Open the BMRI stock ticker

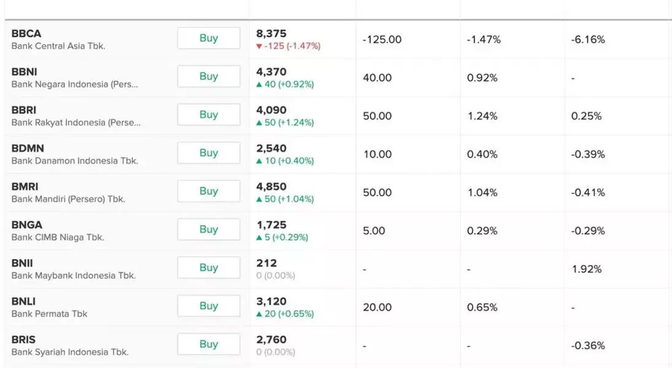coord(25,186)
